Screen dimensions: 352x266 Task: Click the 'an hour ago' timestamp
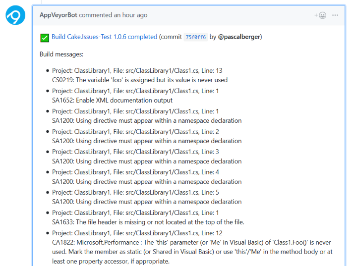[131, 15]
